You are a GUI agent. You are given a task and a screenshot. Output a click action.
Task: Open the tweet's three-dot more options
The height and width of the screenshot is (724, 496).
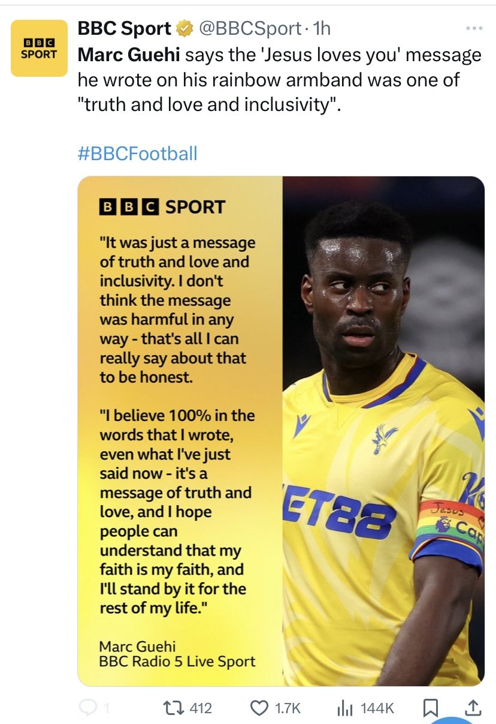coord(474,28)
